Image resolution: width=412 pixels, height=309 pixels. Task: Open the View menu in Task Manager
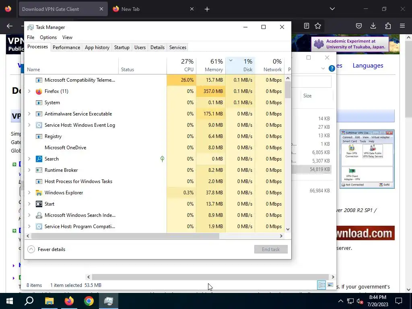click(x=67, y=37)
